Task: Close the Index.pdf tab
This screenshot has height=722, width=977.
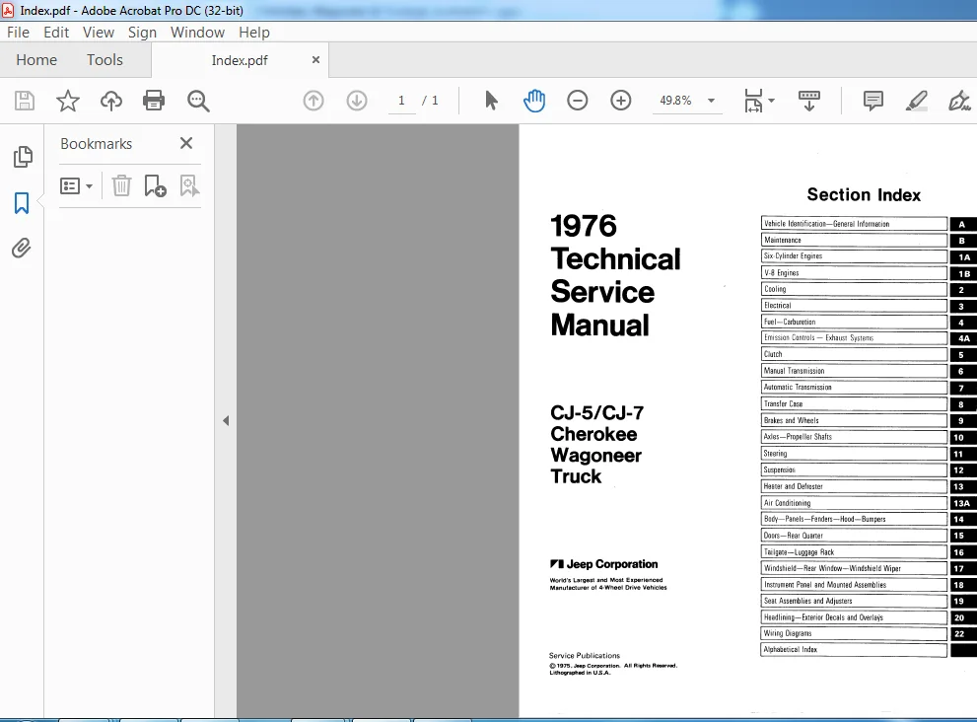Action: tap(315, 60)
